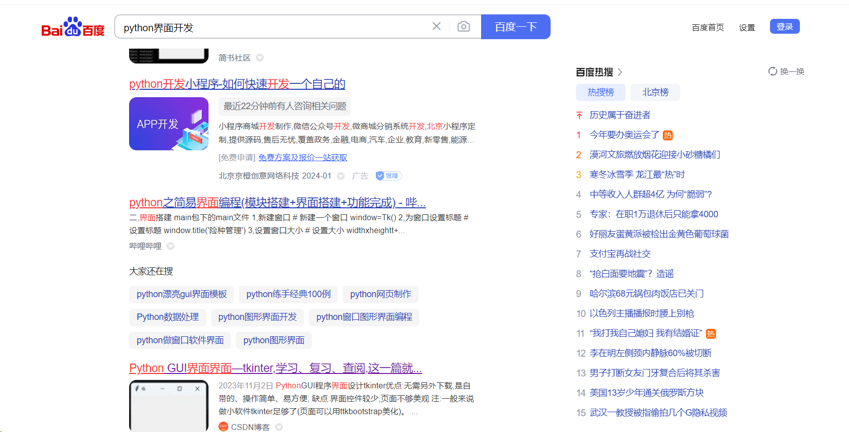Click pinned top arrow icon beside 历史属于奋进者
This screenshot has width=849, height=432.
(579, 115)
